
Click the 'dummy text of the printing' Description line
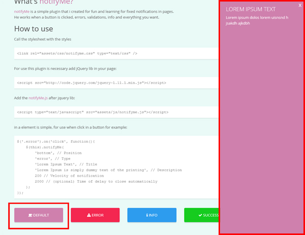click(108, 170)
